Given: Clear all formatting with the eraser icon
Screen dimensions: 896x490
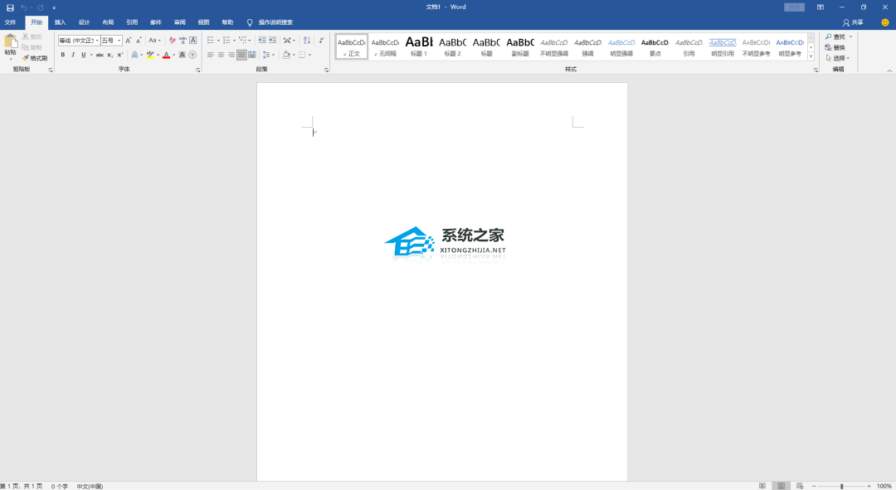Looking at the screenshot, I should point(172,41).
